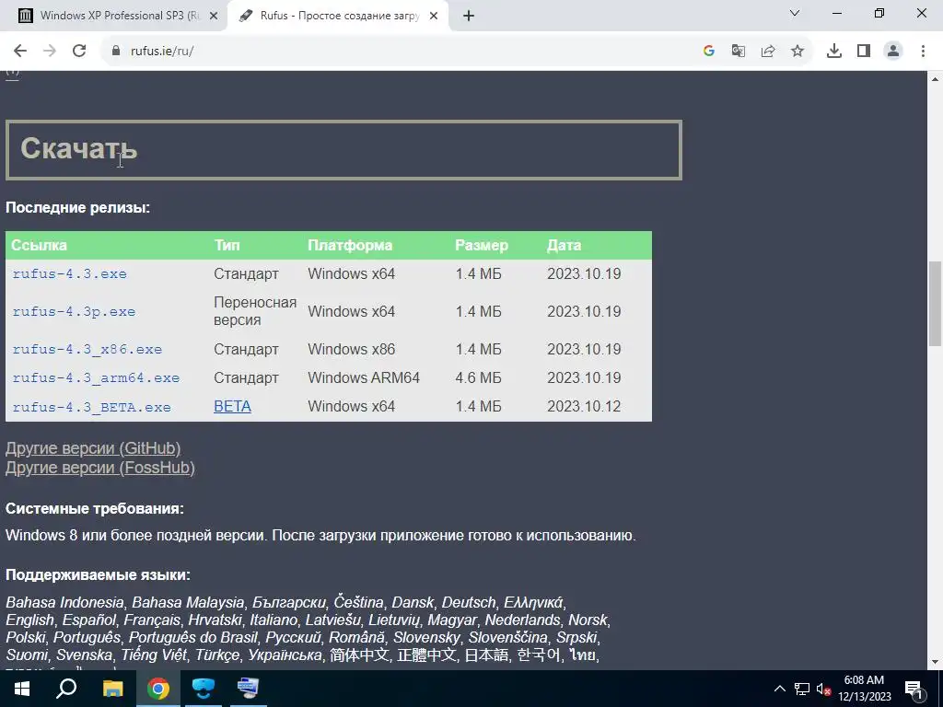943x707 pixels.
Task: Download portable rufus-4.3p.exe
Action: (74, 311)
